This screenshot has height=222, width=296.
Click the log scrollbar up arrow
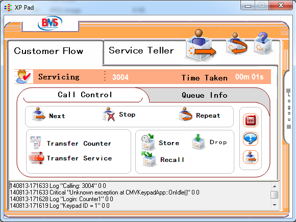point(275,186)
